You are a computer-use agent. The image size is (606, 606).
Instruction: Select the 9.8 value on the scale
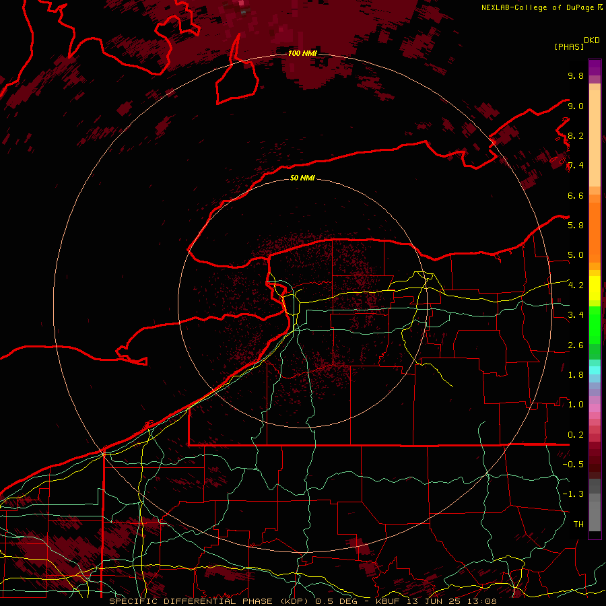click(x=576, y=76)
